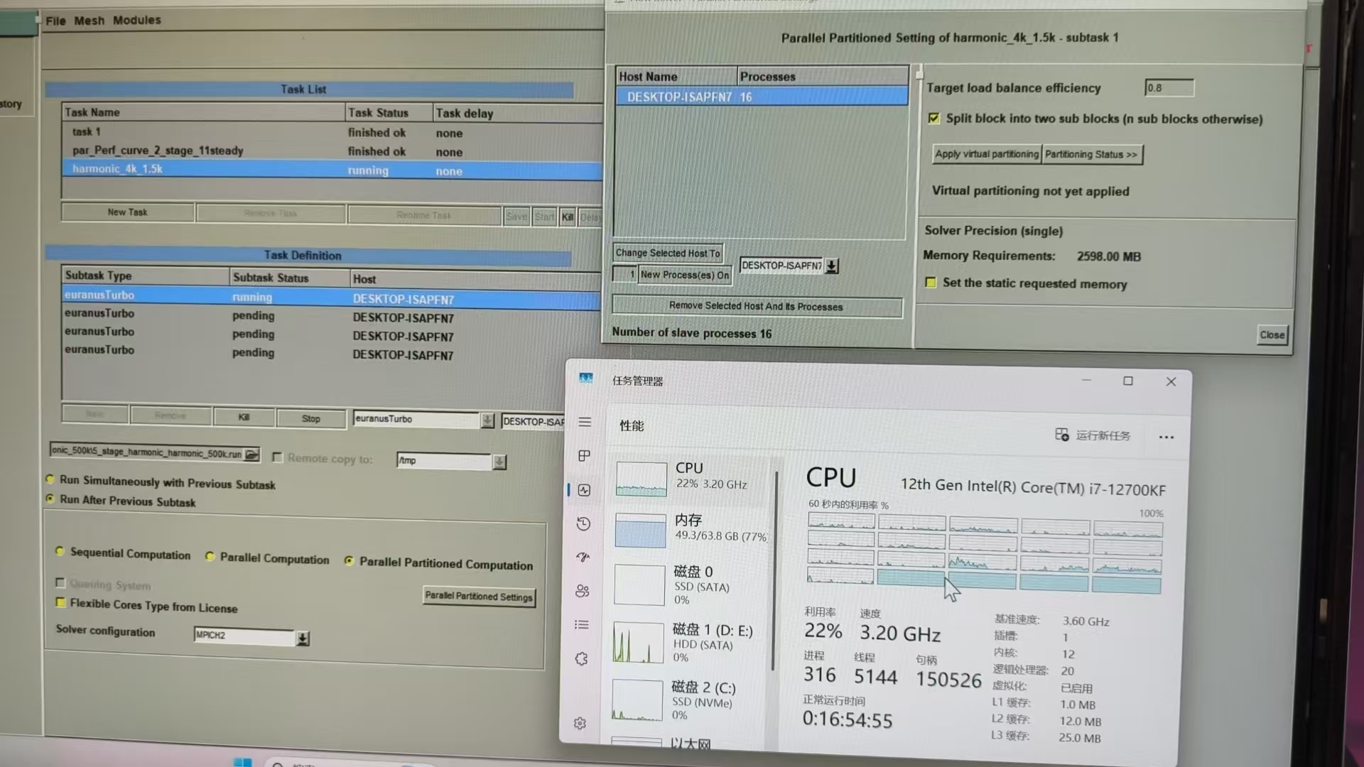Viewport: 1364px width, 767px height.
Task: Select DESKTOP-ISAPFN7 16 host row
Action: [x=762, y=97]
